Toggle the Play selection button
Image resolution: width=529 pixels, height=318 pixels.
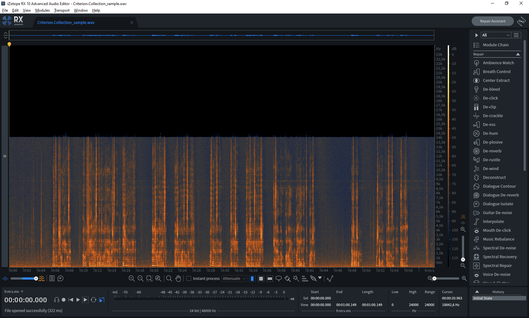click(x=85, y=300)
